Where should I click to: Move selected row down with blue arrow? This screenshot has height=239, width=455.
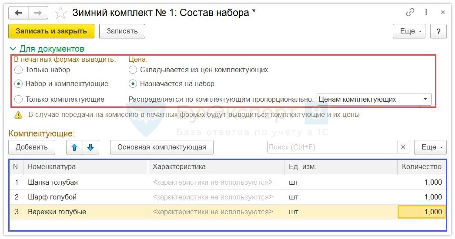coord(90,147)
